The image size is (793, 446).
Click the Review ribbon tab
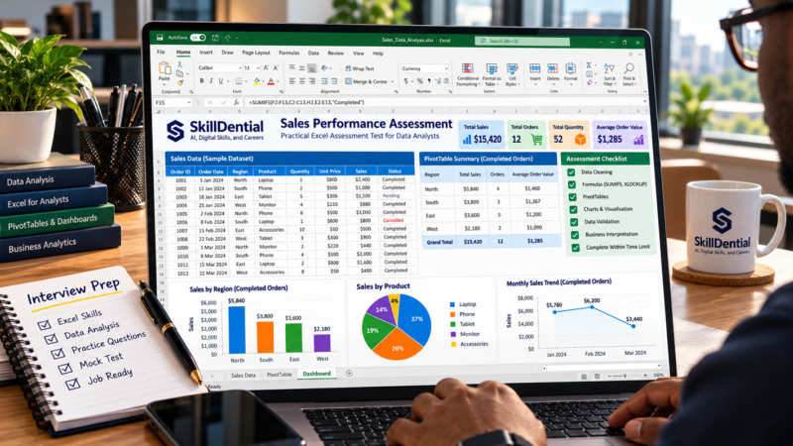(336, 54)
